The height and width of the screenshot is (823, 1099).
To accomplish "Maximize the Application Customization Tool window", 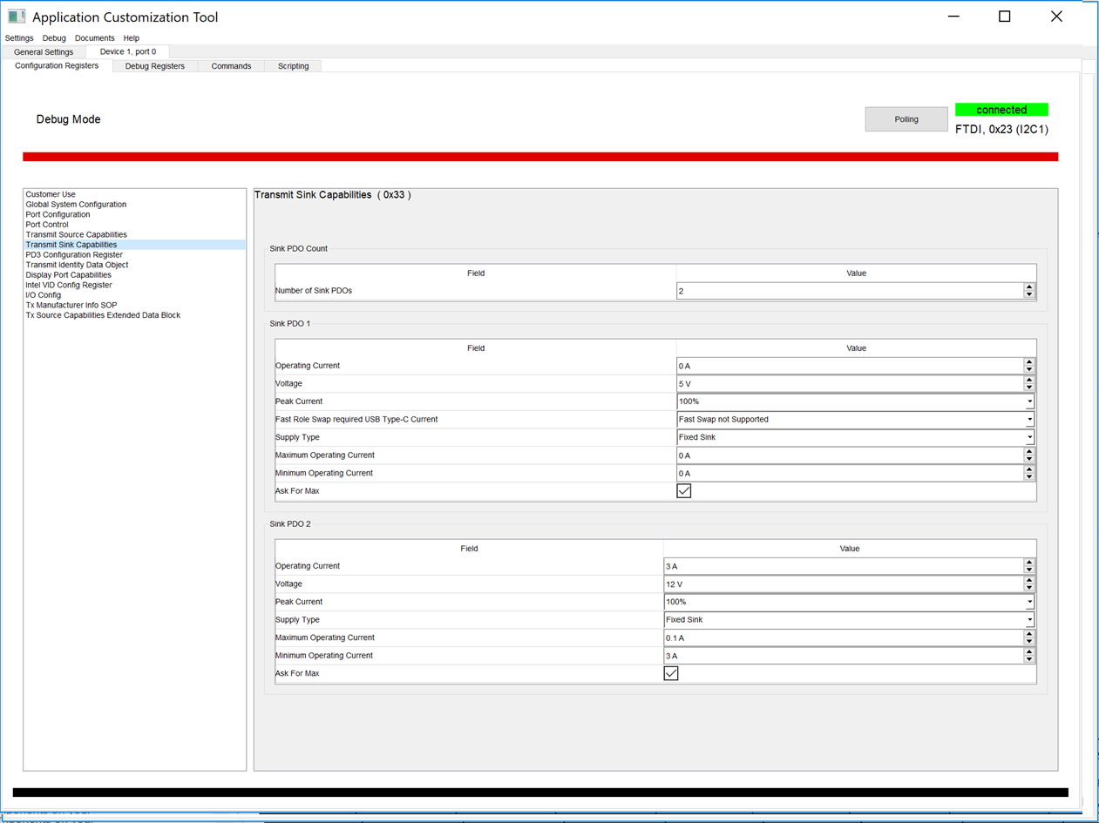I will (x=1004, y=17).
